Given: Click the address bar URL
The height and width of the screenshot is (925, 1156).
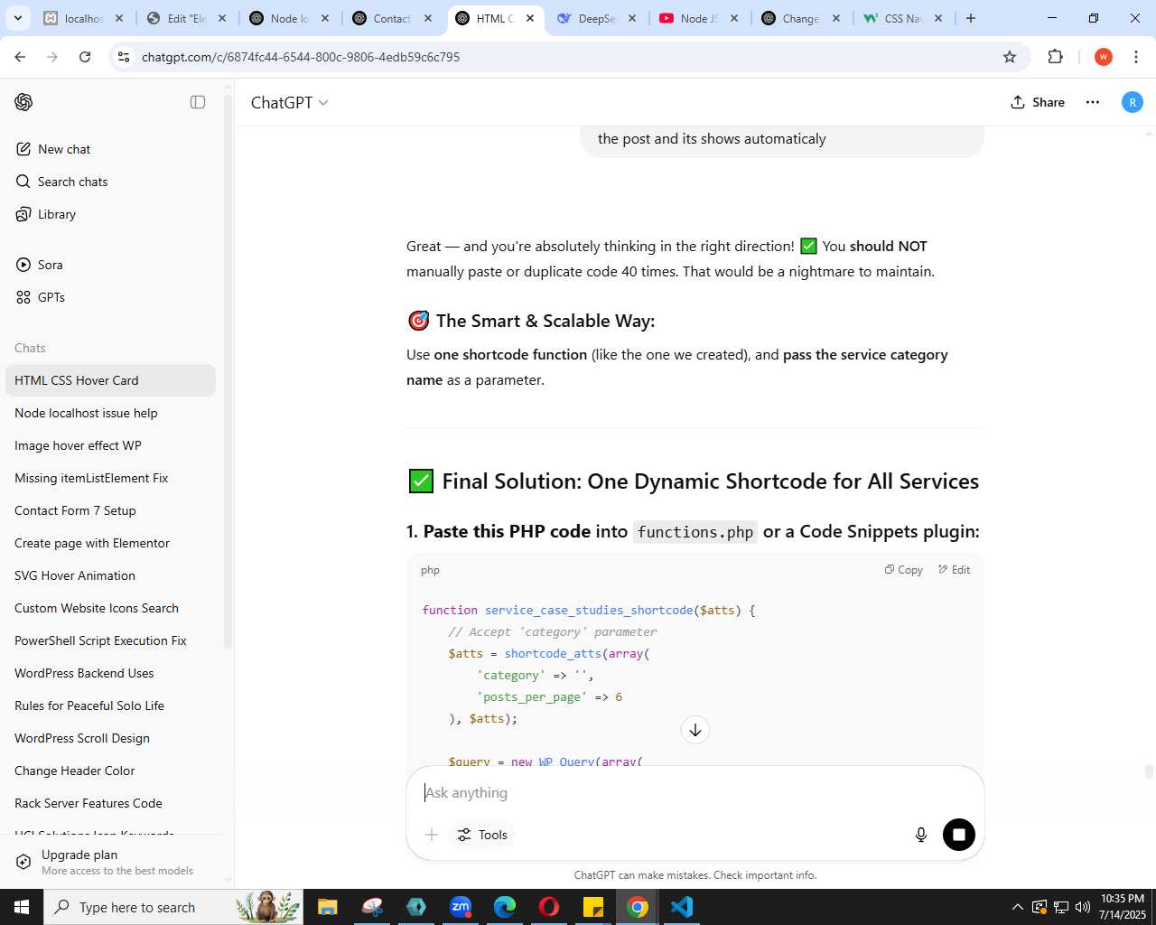Looking at the screenshot, I should tap(300, 57).
